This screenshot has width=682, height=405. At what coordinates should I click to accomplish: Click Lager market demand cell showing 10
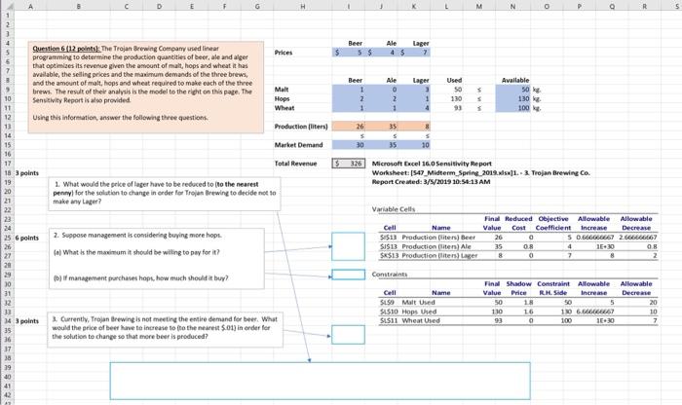tap(414, 145)
